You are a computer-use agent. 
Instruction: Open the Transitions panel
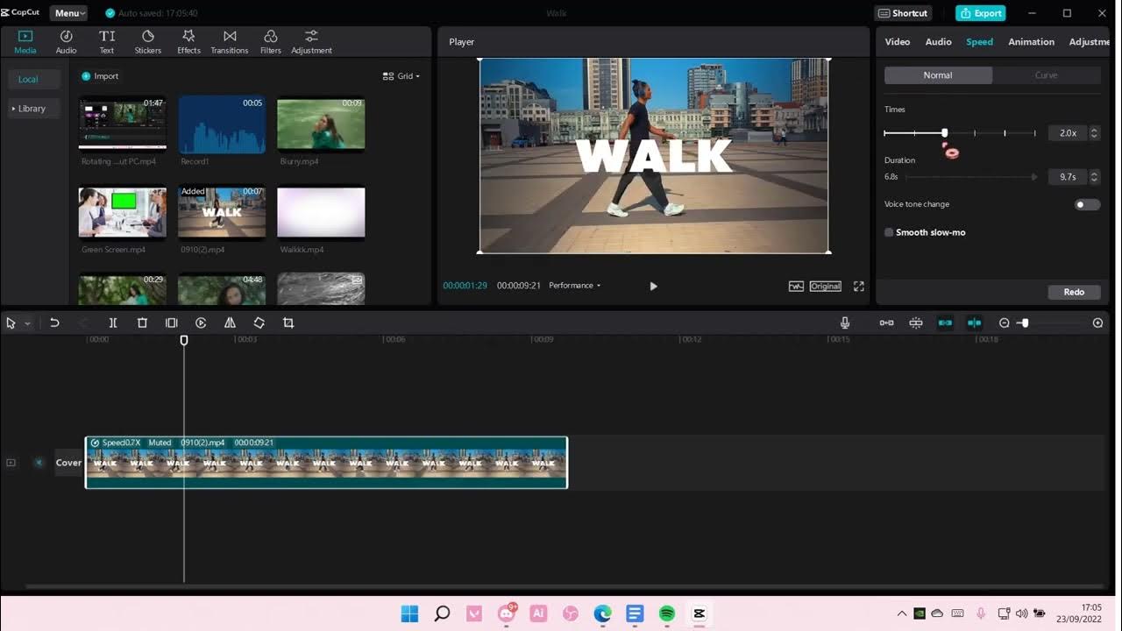[230, 41]
